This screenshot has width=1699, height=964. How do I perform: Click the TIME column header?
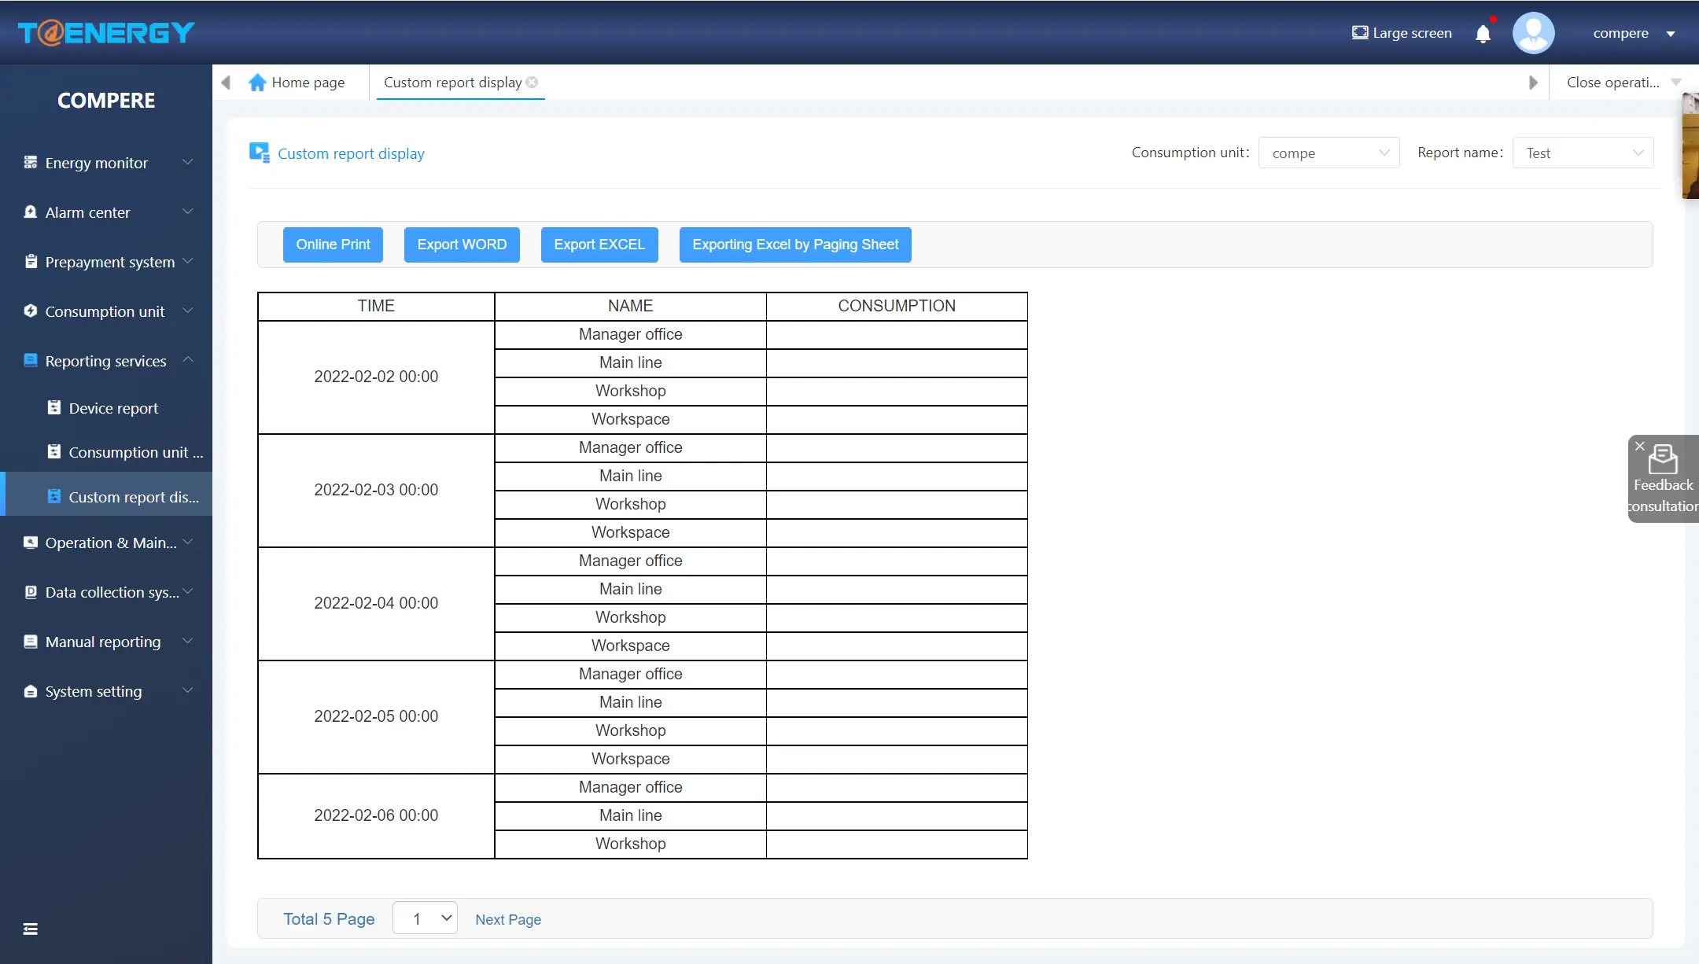(x=376, y=306)
